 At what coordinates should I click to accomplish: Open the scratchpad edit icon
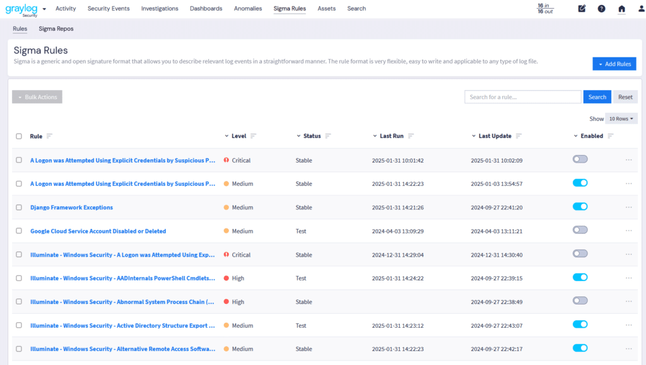click(582, 8)
